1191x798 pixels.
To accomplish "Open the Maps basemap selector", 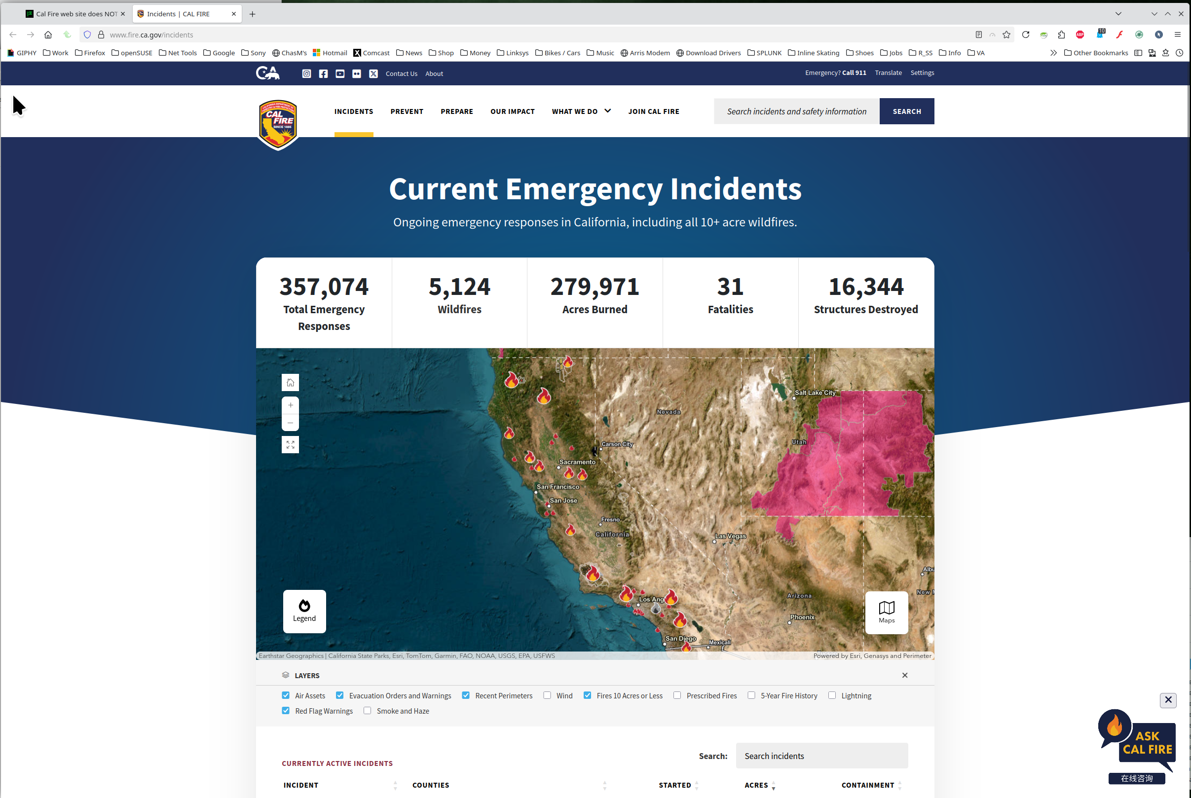I will click(x=886, y=612).
